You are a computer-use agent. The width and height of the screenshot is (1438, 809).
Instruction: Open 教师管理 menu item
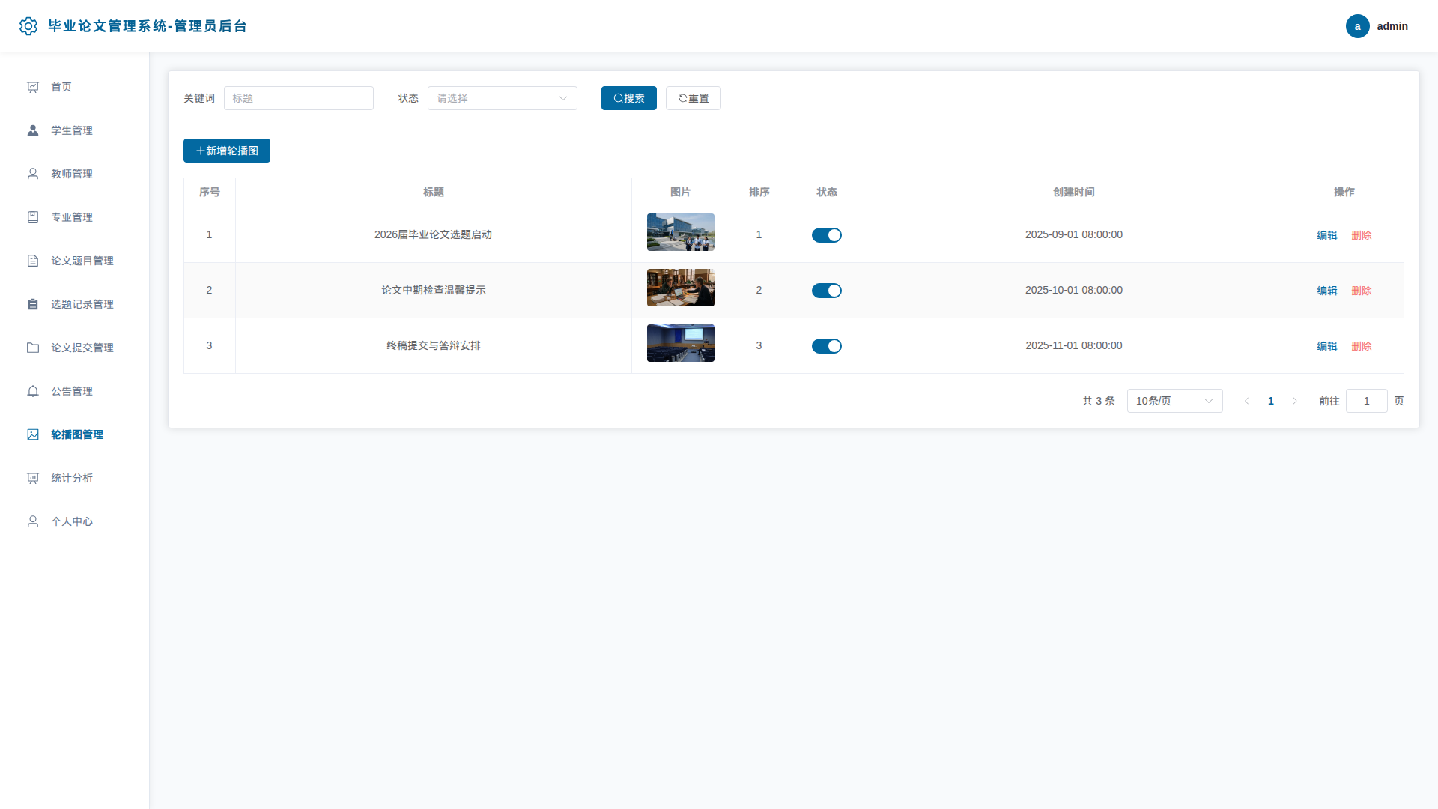click(x=74, y=174)
